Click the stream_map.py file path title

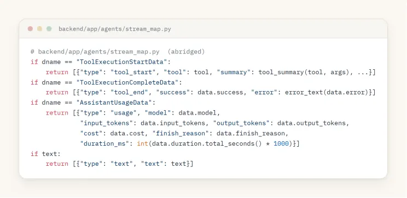tap(115, 29)
